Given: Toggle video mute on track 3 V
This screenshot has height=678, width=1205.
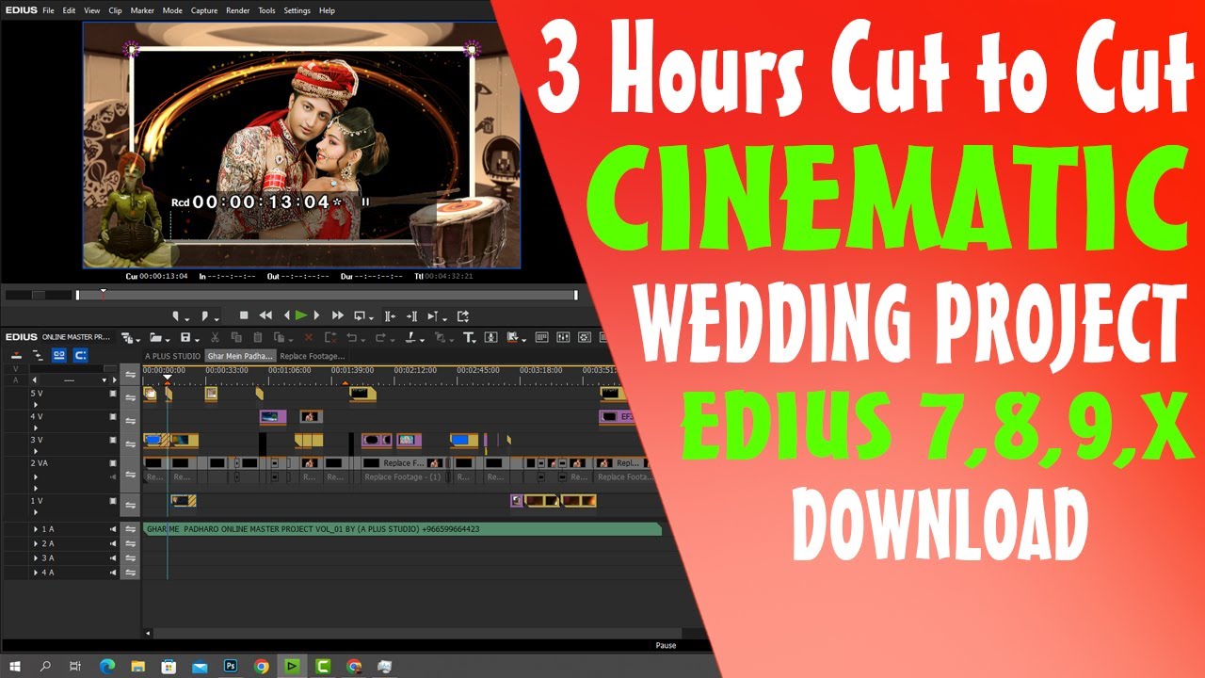Looking at the screenshot, I should (x=113, y=440).
